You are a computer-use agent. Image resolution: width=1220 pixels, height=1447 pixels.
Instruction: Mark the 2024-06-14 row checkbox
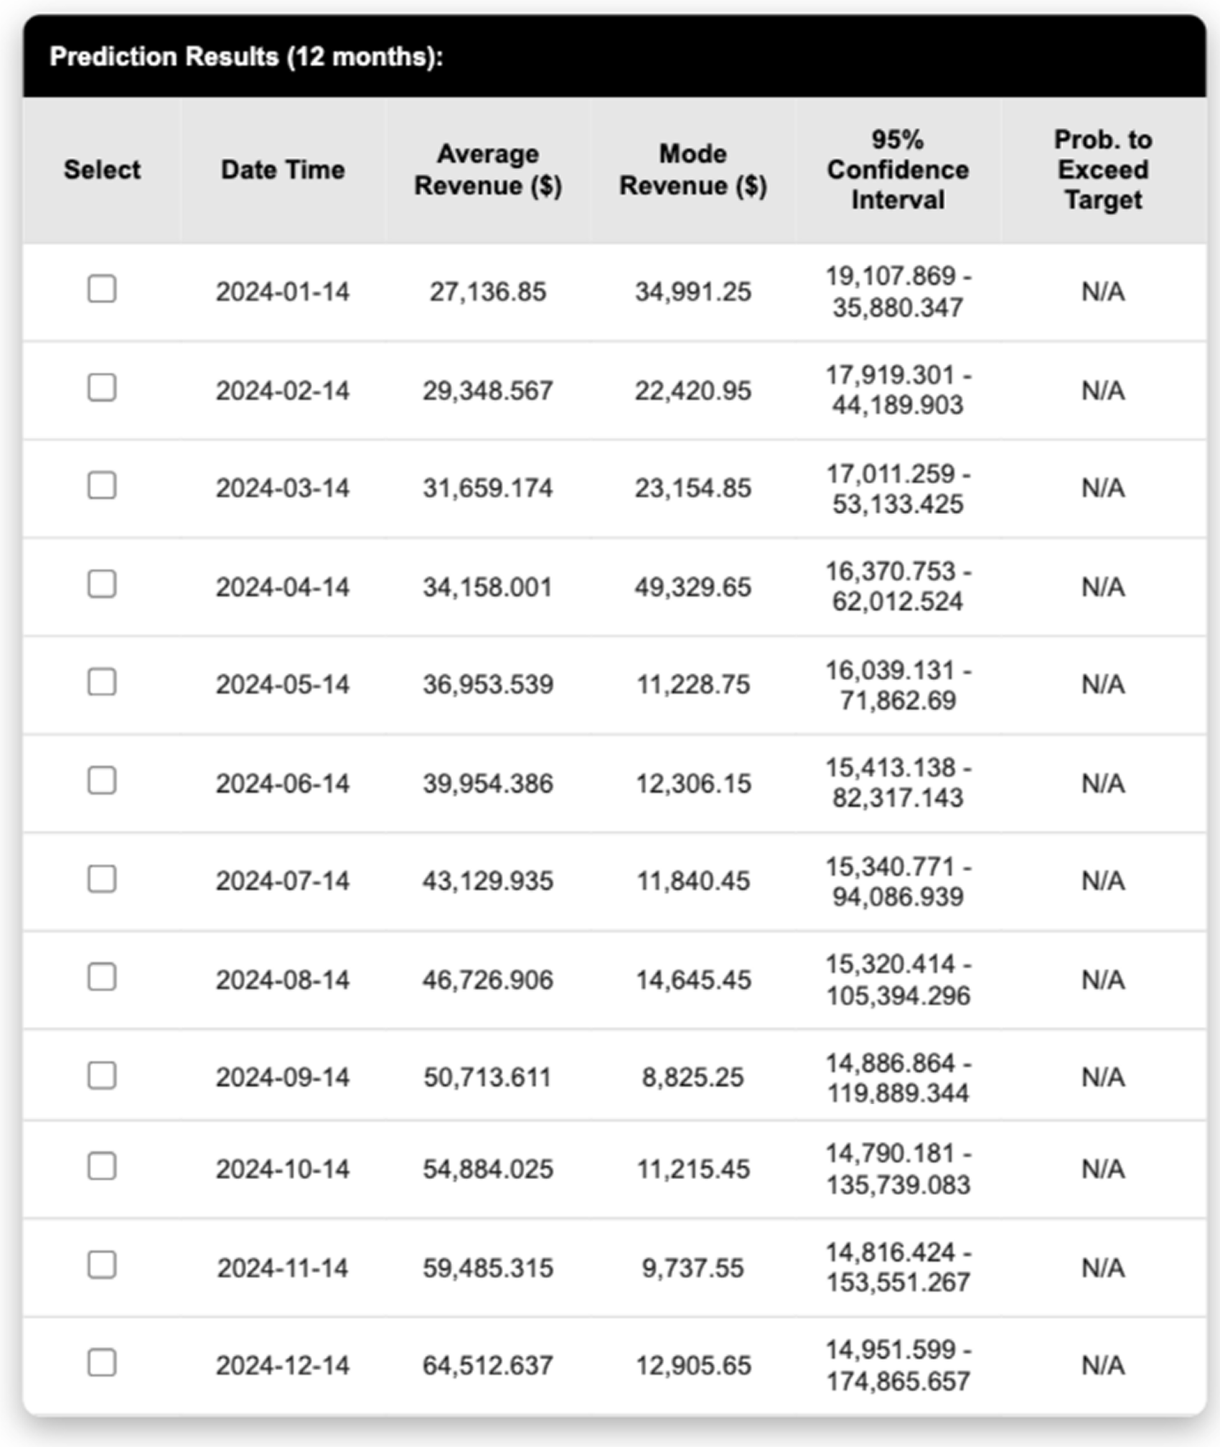(102, 781)
